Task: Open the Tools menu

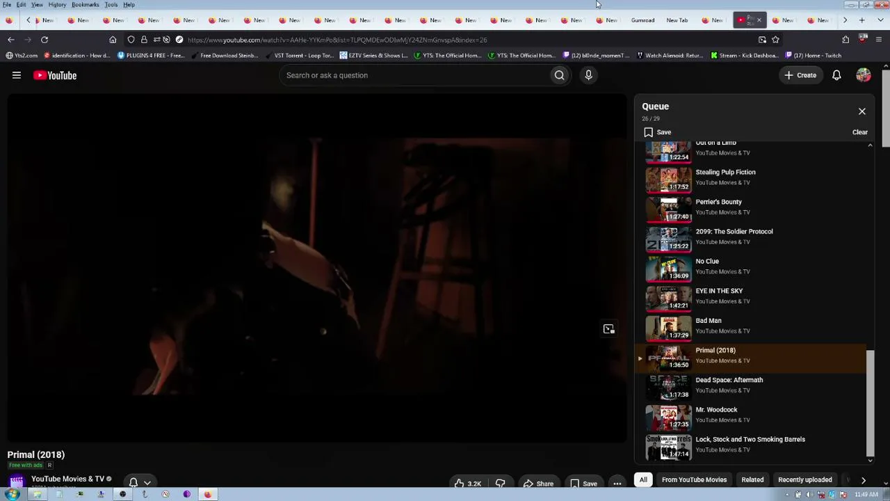Action: (111, 5)
